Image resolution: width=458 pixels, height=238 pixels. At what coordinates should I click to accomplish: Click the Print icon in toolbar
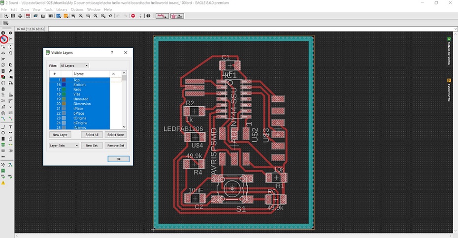click(20, 16)
